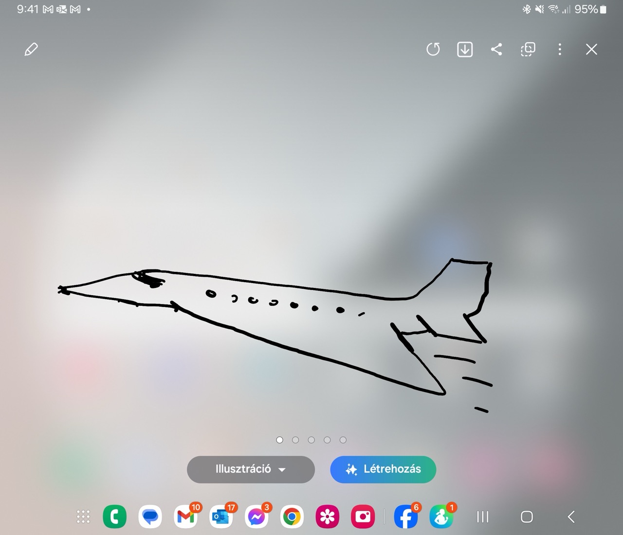Launch Google Chrome from the taskbar

click(292, 517)
